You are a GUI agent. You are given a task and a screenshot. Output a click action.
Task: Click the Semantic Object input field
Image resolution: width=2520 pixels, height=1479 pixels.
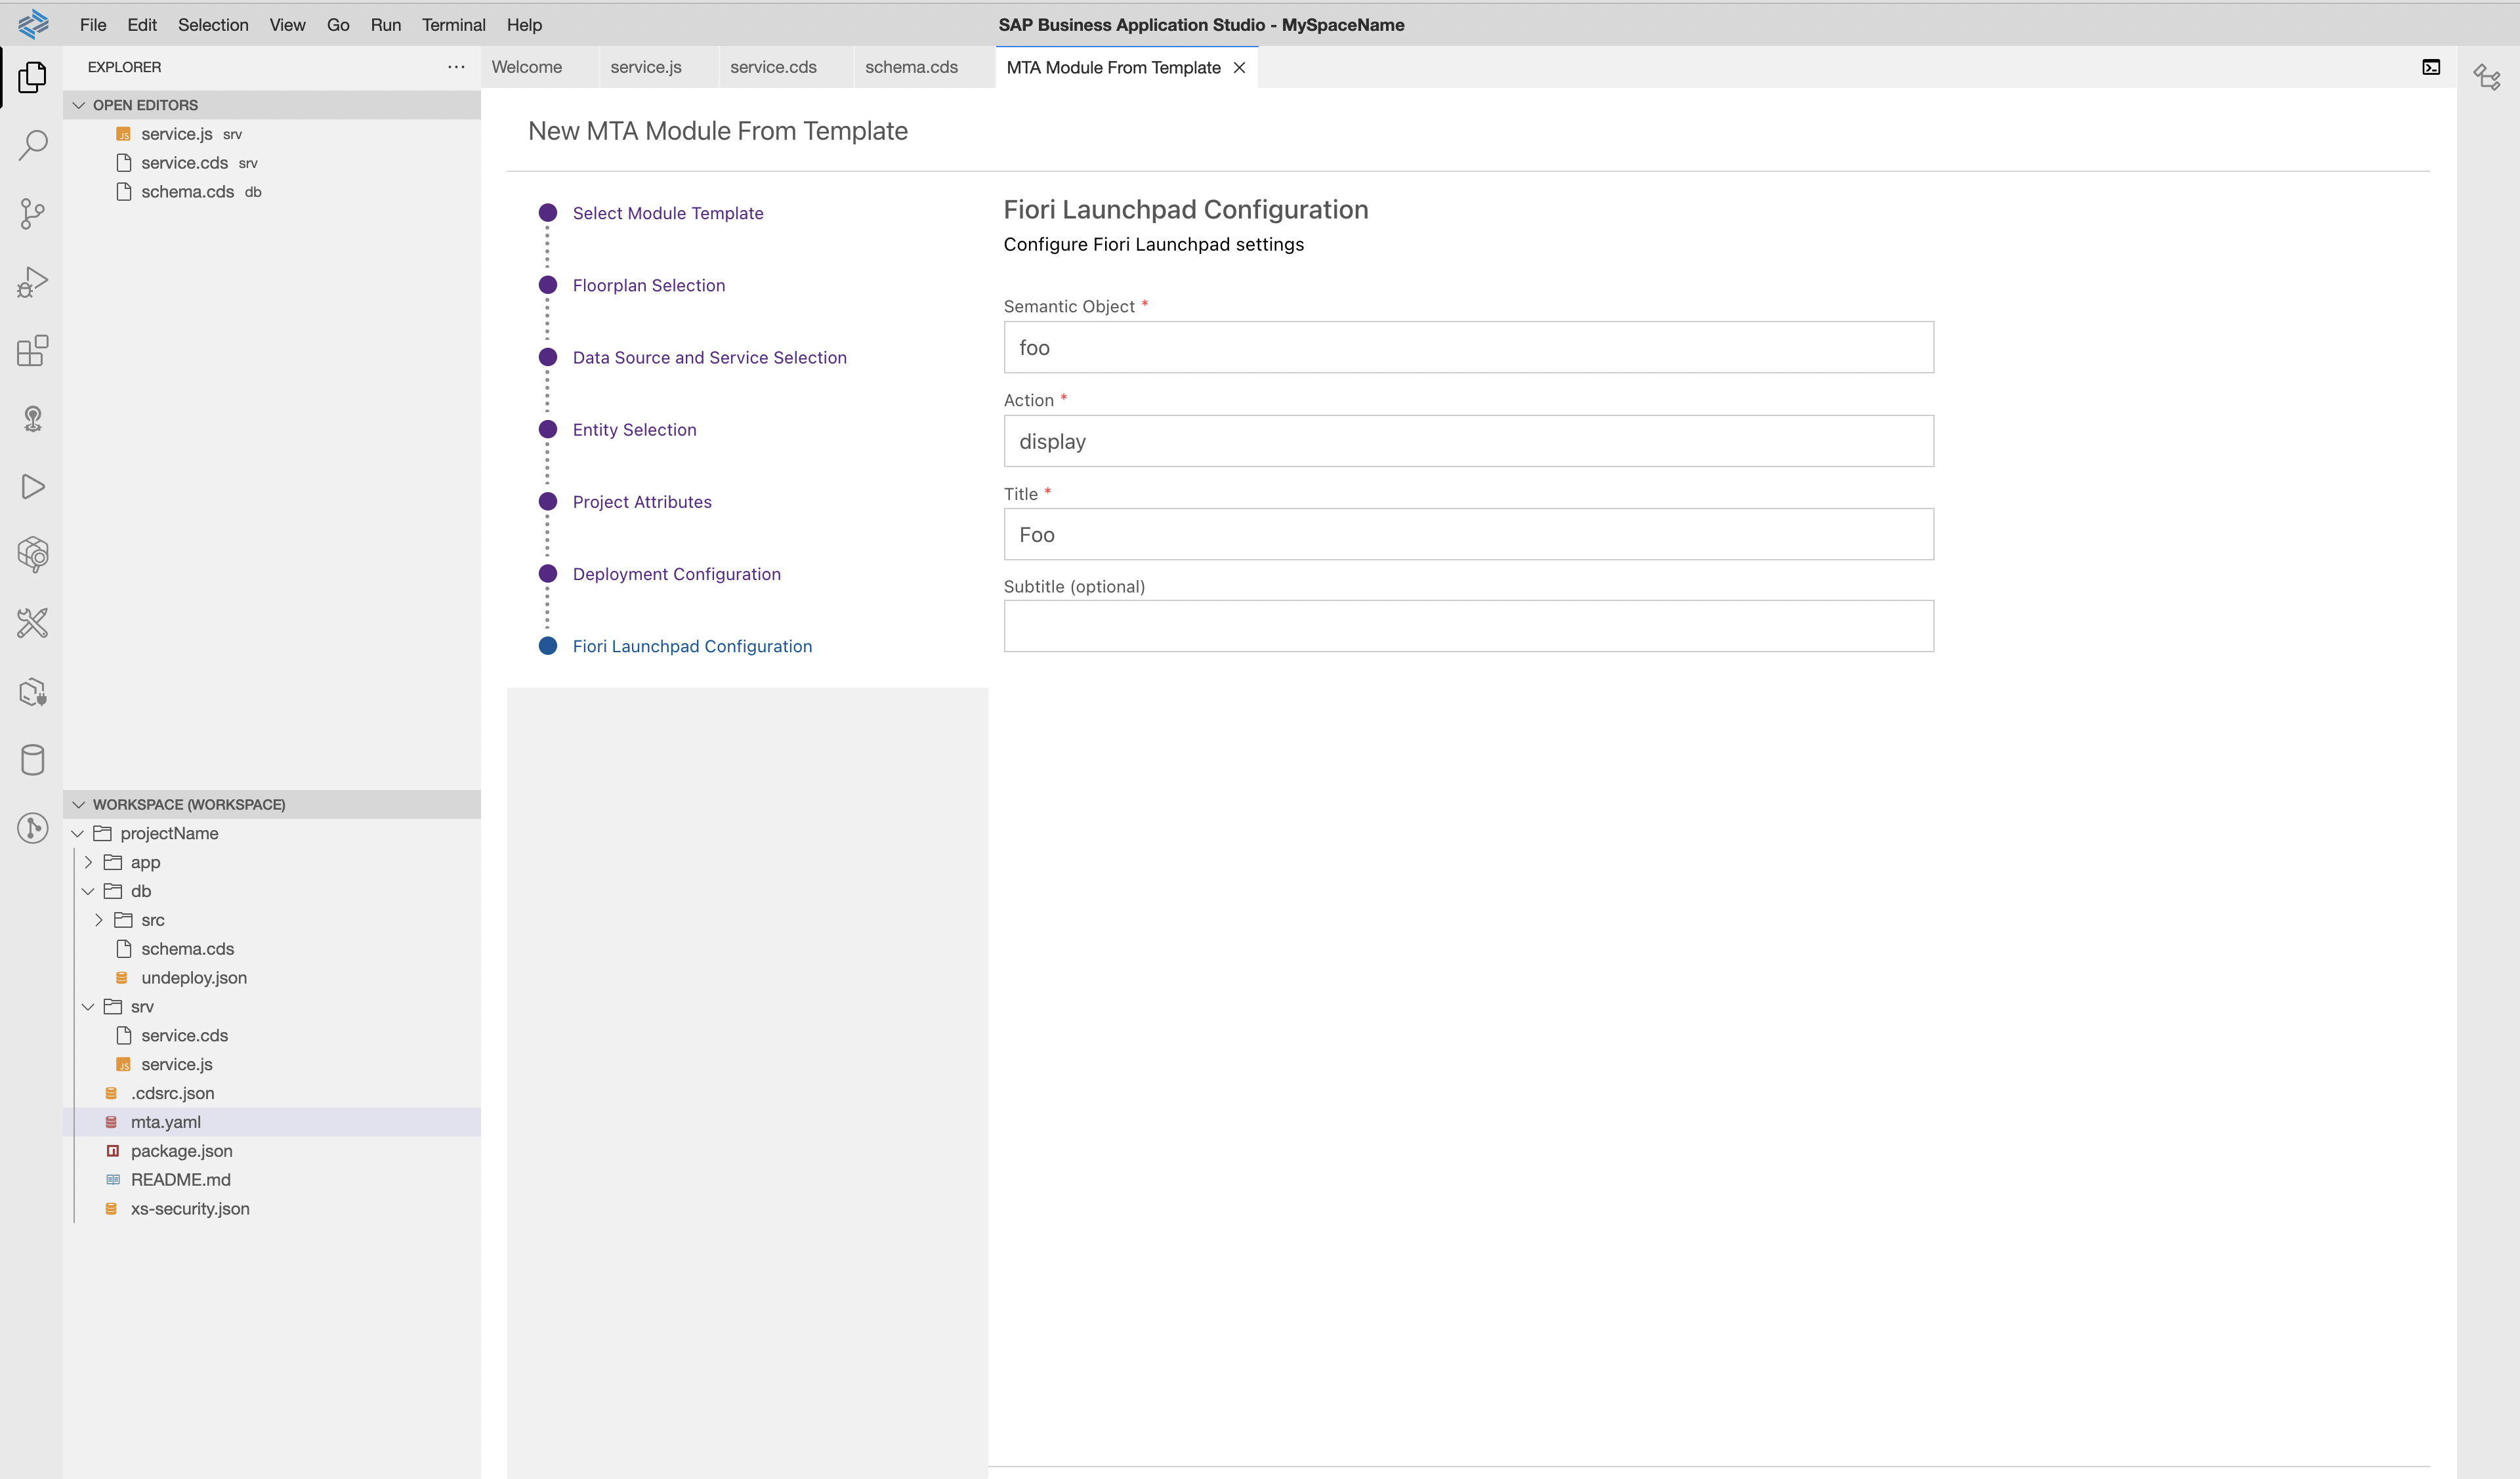coord(1468,347)
